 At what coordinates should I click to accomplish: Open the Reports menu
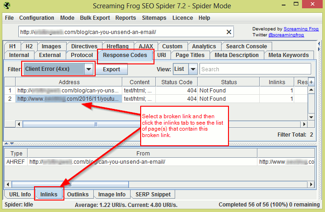pyautogui.click(x=125, y=18)
